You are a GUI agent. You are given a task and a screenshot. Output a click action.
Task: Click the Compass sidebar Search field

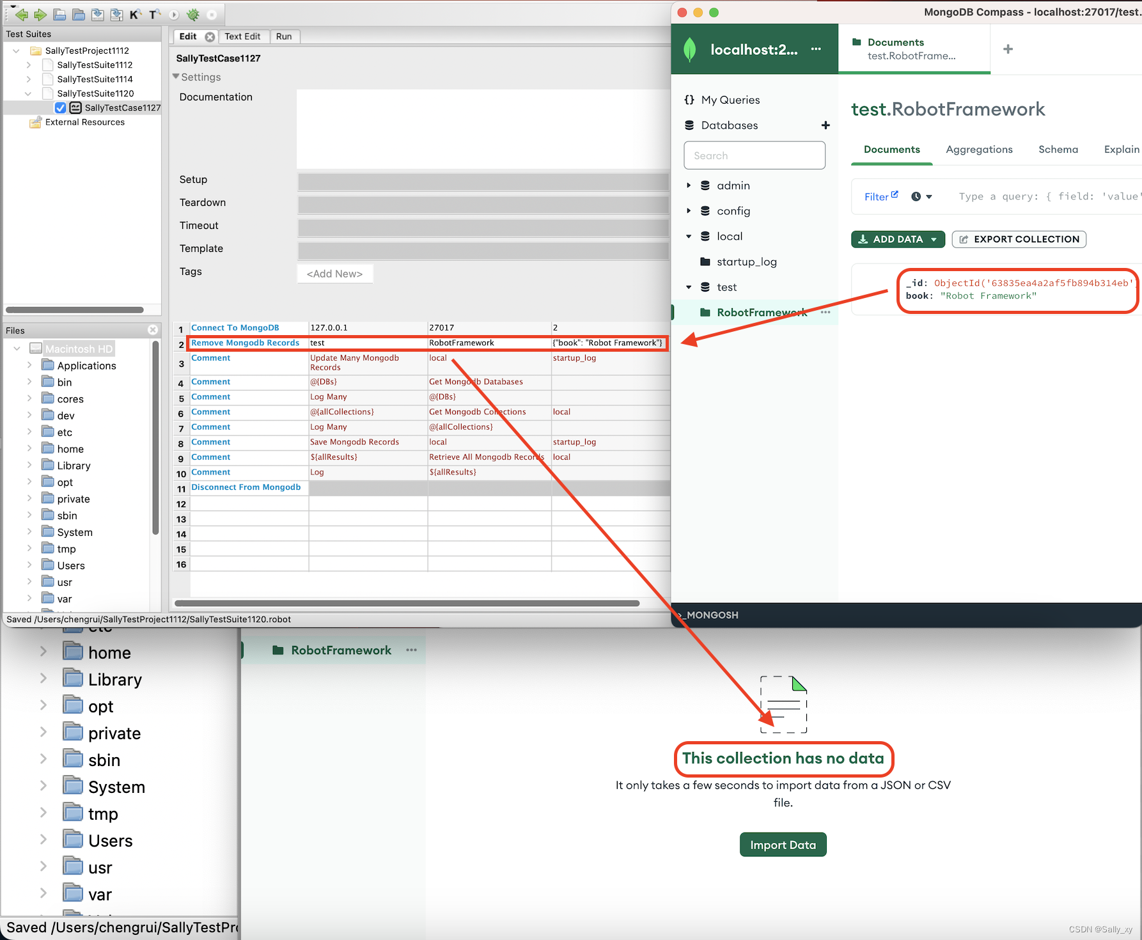[755, 155]
